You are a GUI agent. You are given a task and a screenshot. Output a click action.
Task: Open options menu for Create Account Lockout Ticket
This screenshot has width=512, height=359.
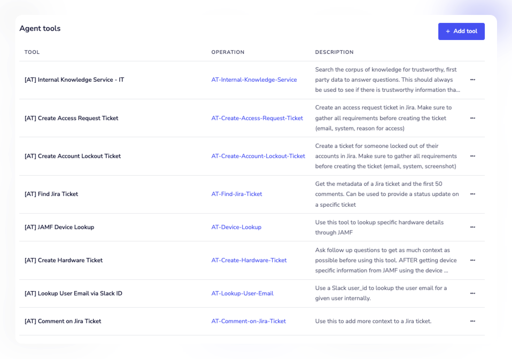[x=472, y=156]
